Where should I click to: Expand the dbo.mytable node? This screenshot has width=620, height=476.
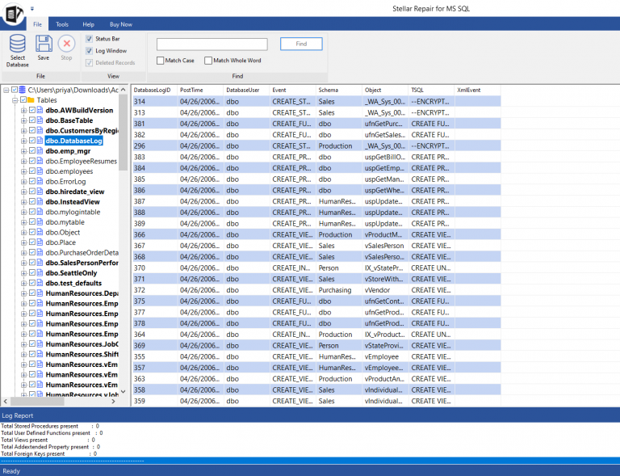pyautogui.click(x=23, y=222)
